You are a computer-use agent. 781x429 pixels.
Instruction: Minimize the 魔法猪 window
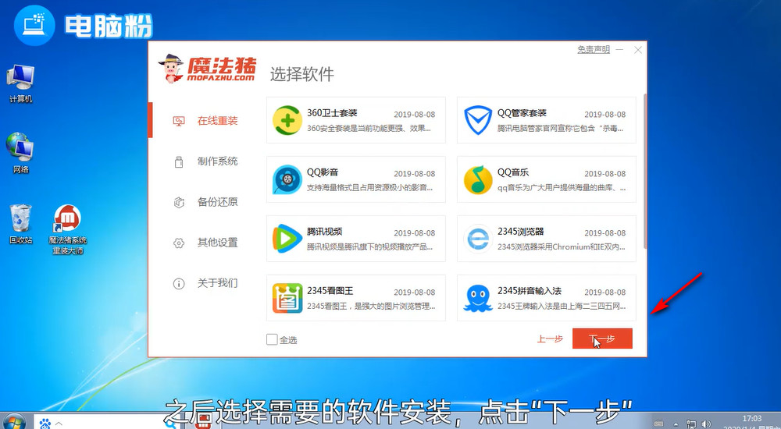[x=619, y=50]
